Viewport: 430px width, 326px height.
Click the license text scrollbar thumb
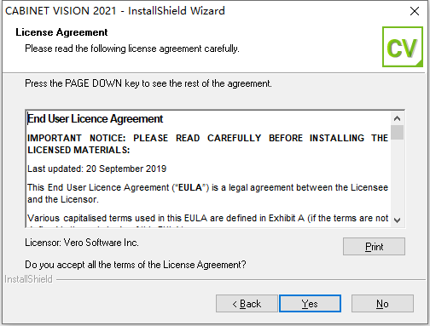tap(398, 133)
